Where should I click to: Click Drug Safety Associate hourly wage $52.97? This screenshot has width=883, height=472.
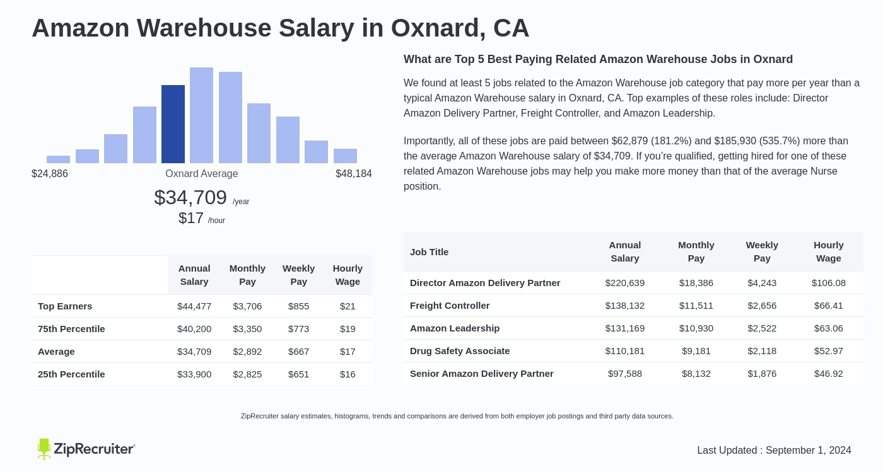(829, 351)
